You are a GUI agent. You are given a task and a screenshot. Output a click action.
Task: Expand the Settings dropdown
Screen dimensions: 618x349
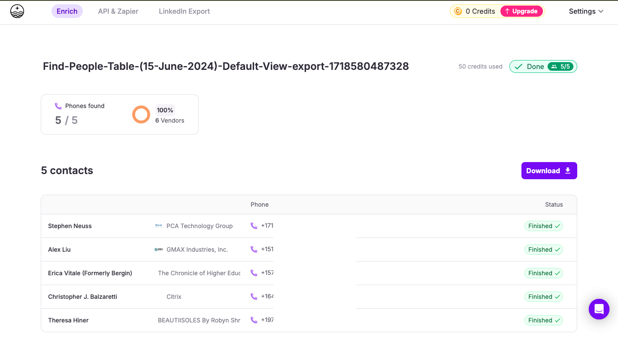586,12
